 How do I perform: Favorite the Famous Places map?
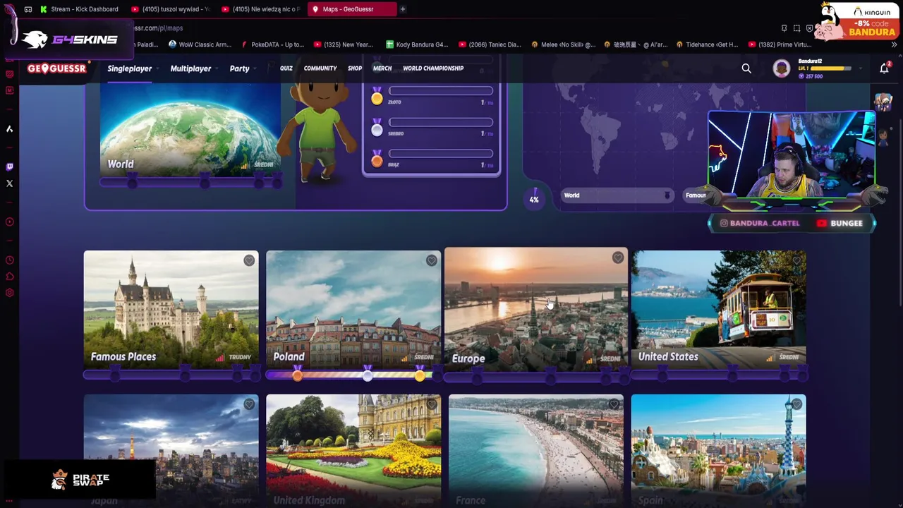point(249,261)
